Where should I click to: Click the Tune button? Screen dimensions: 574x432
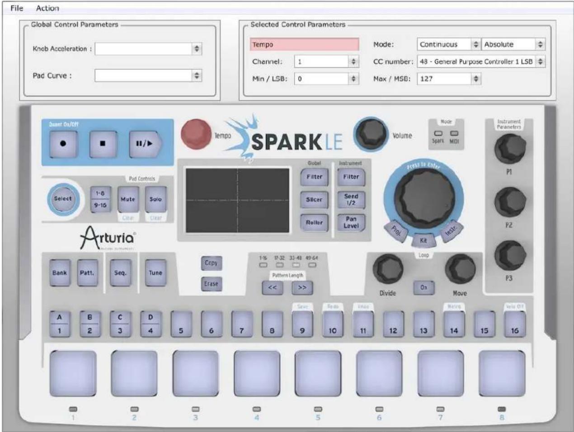pyautogui.click(x=155, y=273)
